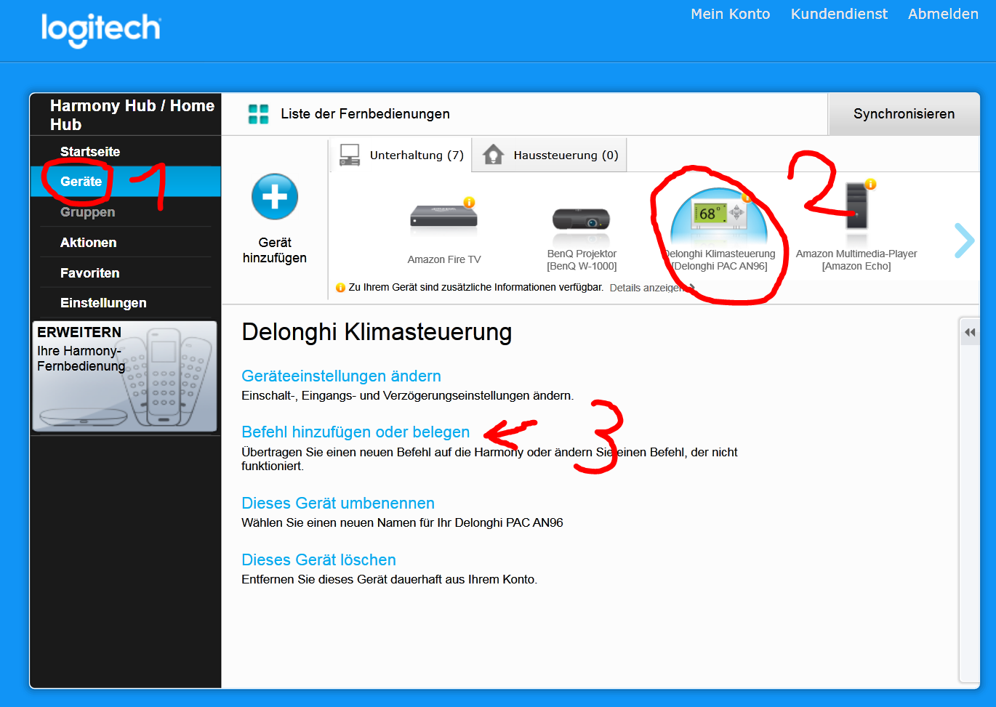996x707 pixels.
Task: Switch to the Haussteuerung (0) tab
Action: (550, 155)
